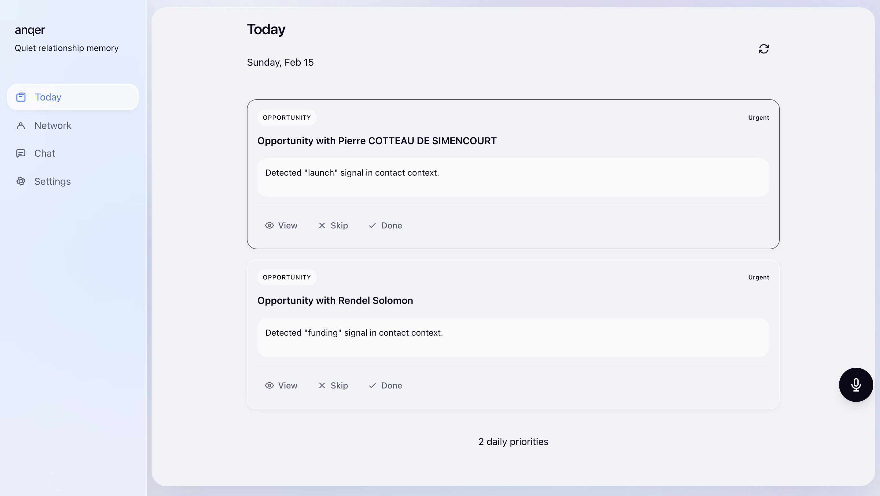Click the Chat bubble icon

coord(21,153)
